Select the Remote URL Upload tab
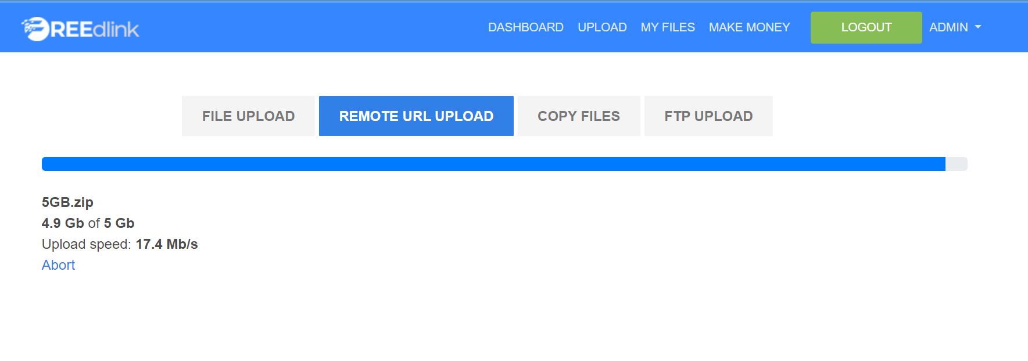This screenshot has height=361, width=1028. [416, 116]
